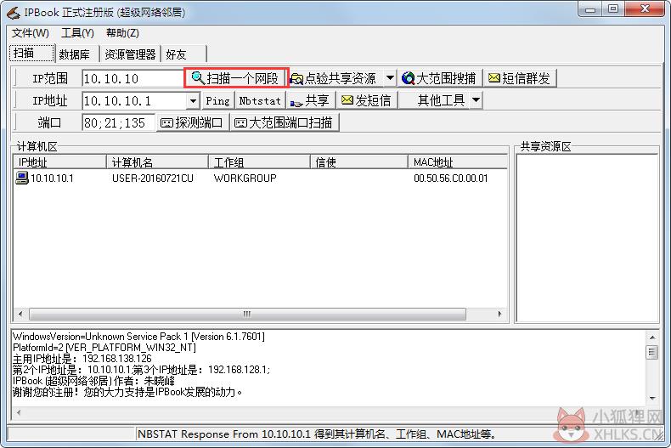Open the 帮助(Z) menu
671x448 pixels.
click(122, 33)
